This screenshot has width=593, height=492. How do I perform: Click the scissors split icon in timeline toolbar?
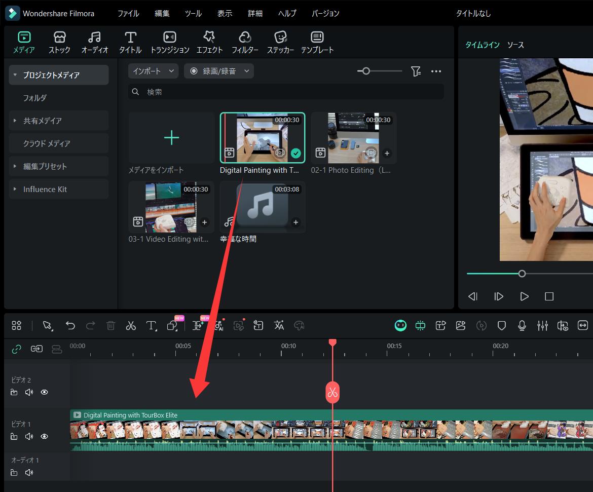[131, 326]
